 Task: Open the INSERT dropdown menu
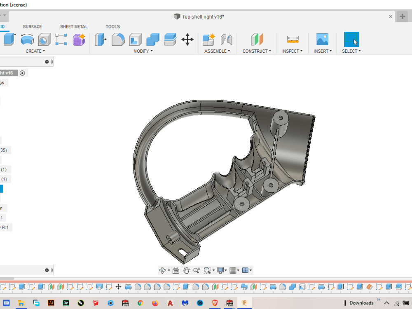coord(323,51)
